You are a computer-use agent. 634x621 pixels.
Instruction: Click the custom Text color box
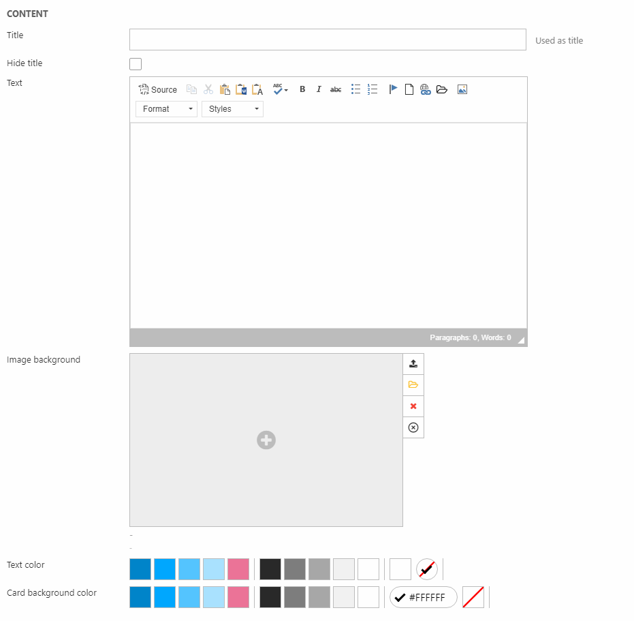pyautogui.click(x=400, y=569)
